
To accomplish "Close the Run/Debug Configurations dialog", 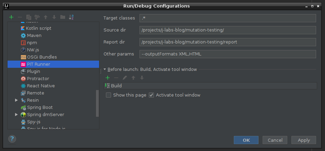I will point(318,6).
